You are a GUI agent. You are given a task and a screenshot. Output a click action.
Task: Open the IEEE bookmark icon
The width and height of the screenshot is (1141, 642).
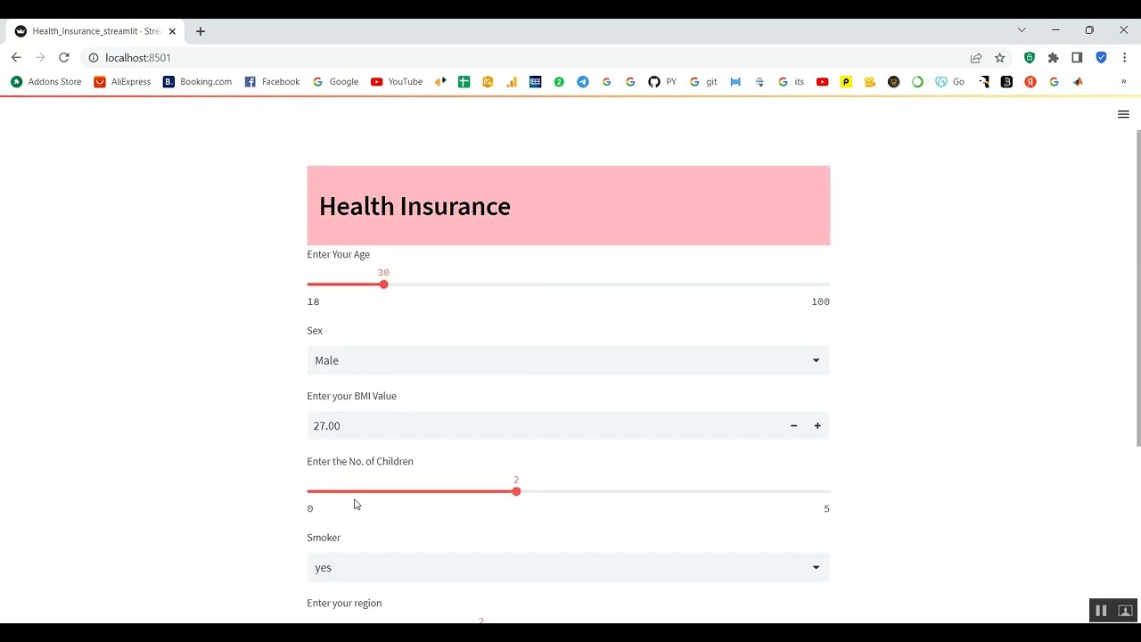click(x=535, y=81)
